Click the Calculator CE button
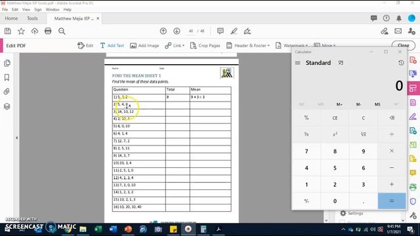The width and height of the screenshot is (420, 236). 335,118
